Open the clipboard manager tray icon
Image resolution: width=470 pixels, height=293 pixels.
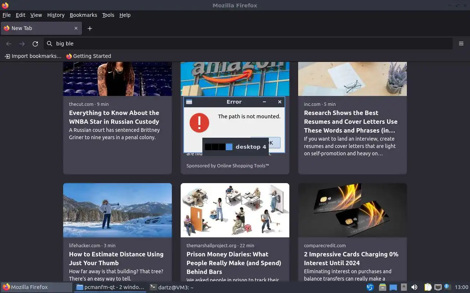click(x=428, y=287)
